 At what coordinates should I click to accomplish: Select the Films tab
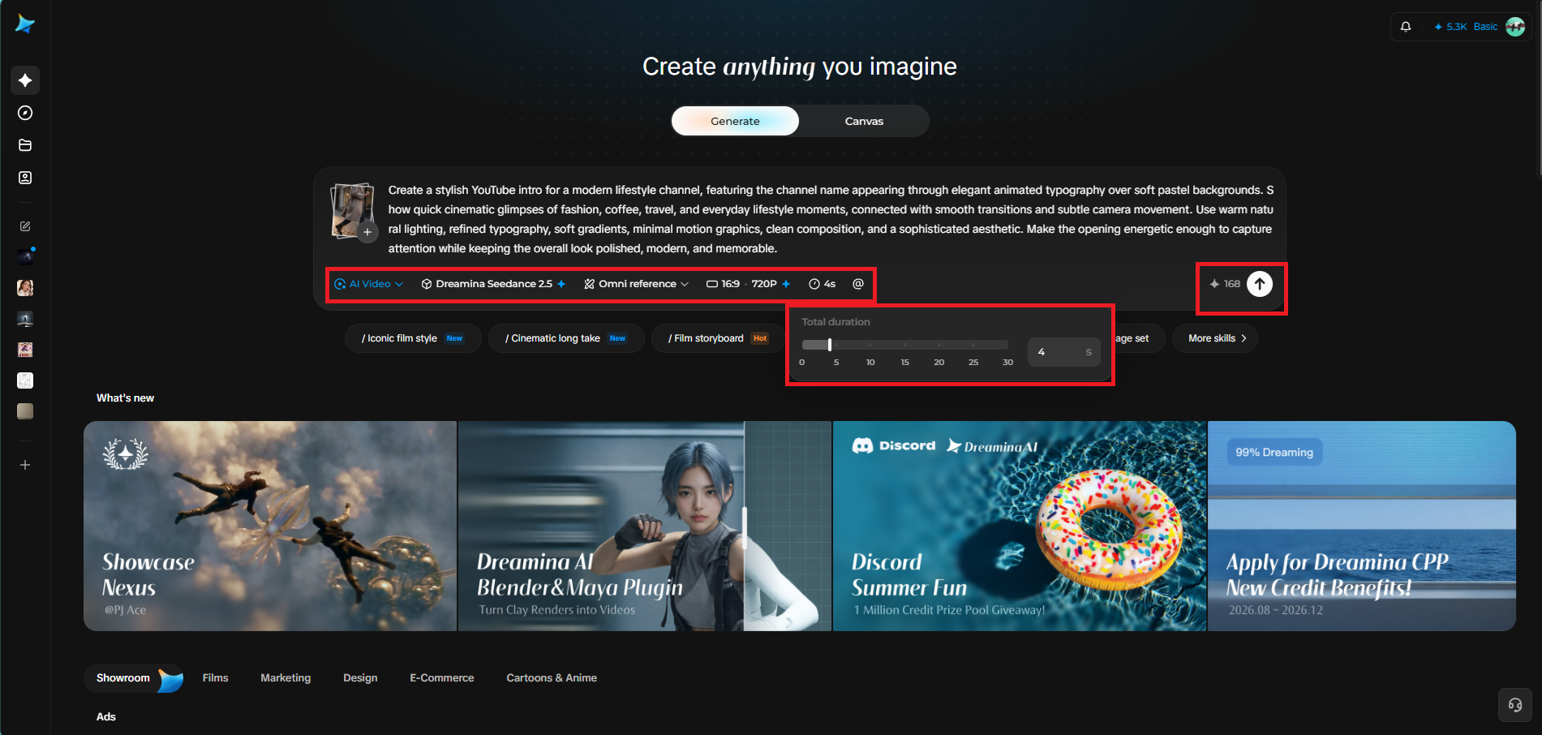pos(215,678)
